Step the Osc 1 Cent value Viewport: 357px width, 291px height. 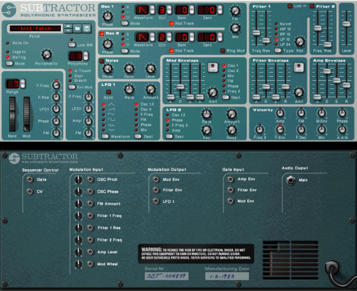tap(220, 10)
